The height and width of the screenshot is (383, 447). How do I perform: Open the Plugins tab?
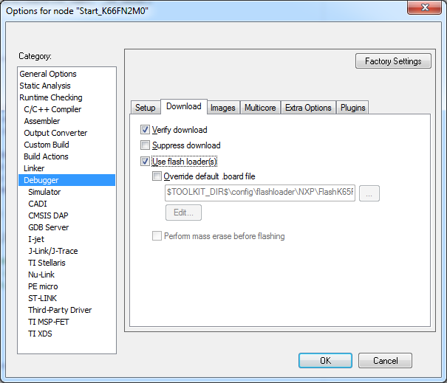(353, 108)
